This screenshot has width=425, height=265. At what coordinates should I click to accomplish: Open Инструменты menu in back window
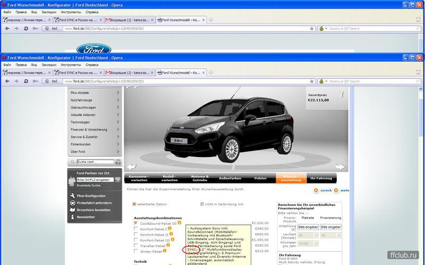coord(71,12)
